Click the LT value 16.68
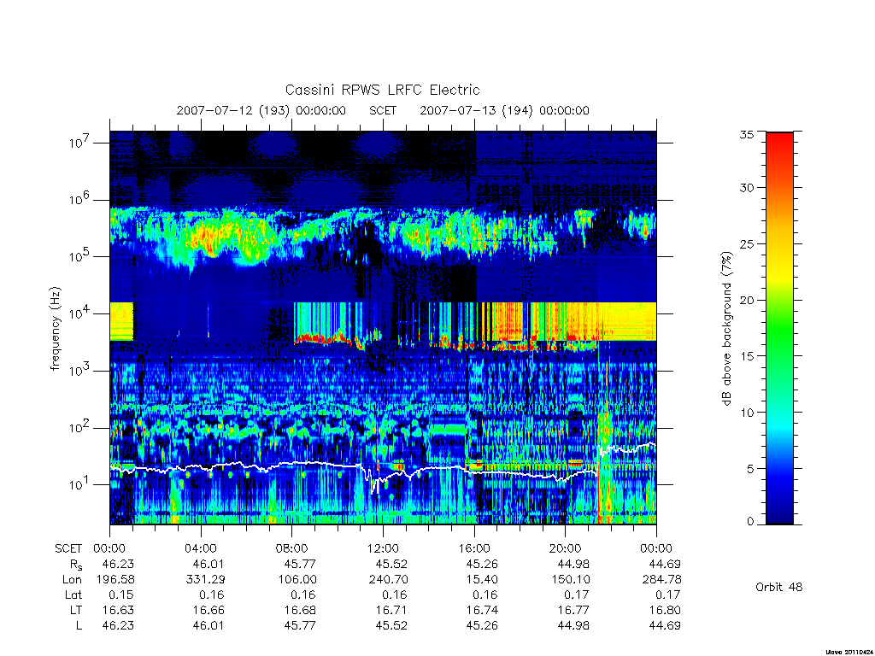 (300, 610)
